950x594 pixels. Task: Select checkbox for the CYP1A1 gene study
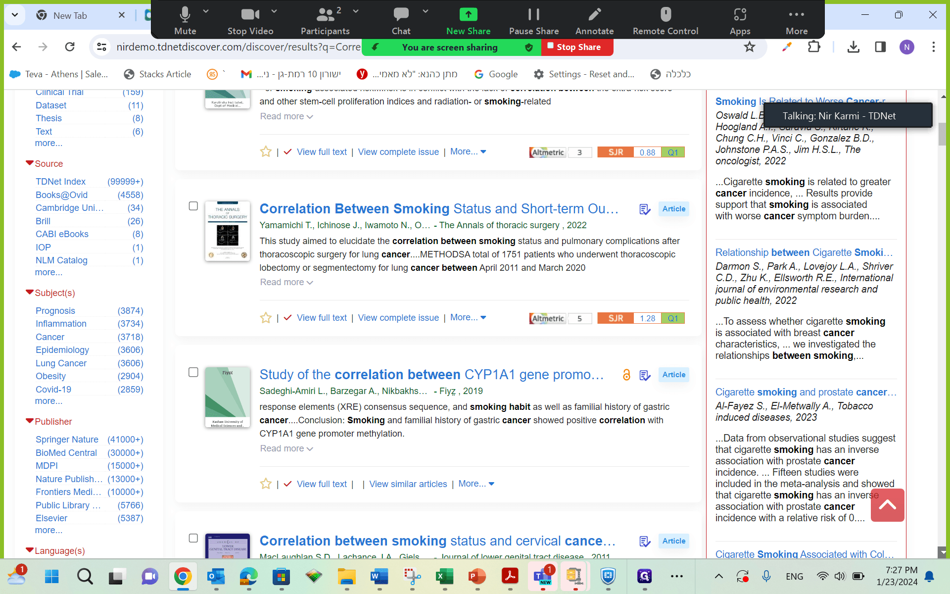point(193,372)
